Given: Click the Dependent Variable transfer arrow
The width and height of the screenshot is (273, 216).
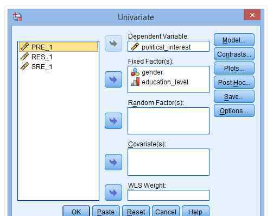Looking at the screenshot, I should (113, 44).
